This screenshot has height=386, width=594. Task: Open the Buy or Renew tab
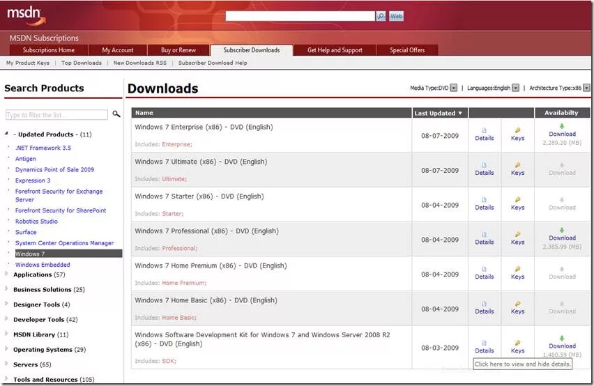coord(178,50)
